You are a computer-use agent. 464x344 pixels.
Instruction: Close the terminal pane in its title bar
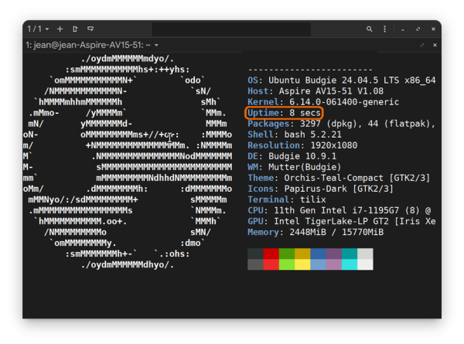[x=435, y=45]
